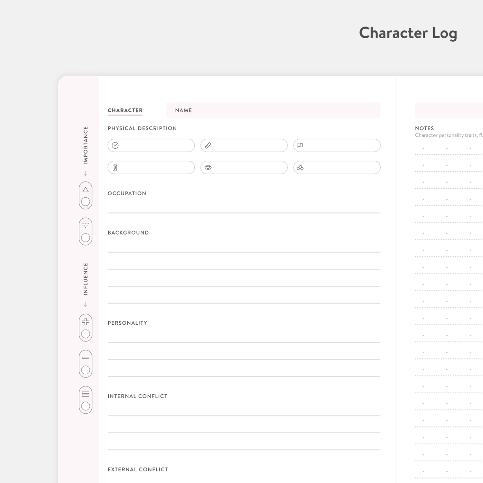
Task: Click the Notes heading
Action: 424,128
